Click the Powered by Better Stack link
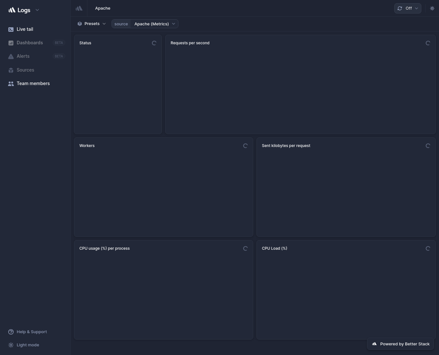439x355 pixels. point(400,344)
